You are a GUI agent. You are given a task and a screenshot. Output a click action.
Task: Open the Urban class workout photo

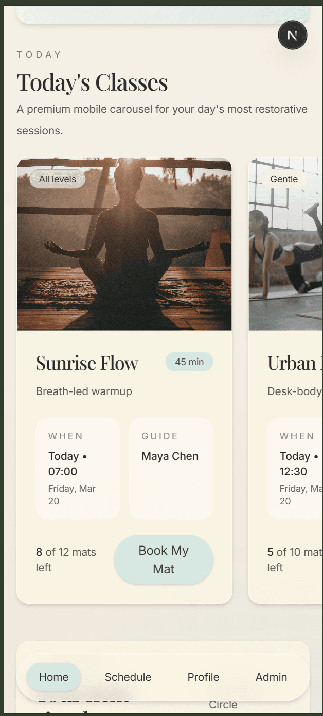285,244
